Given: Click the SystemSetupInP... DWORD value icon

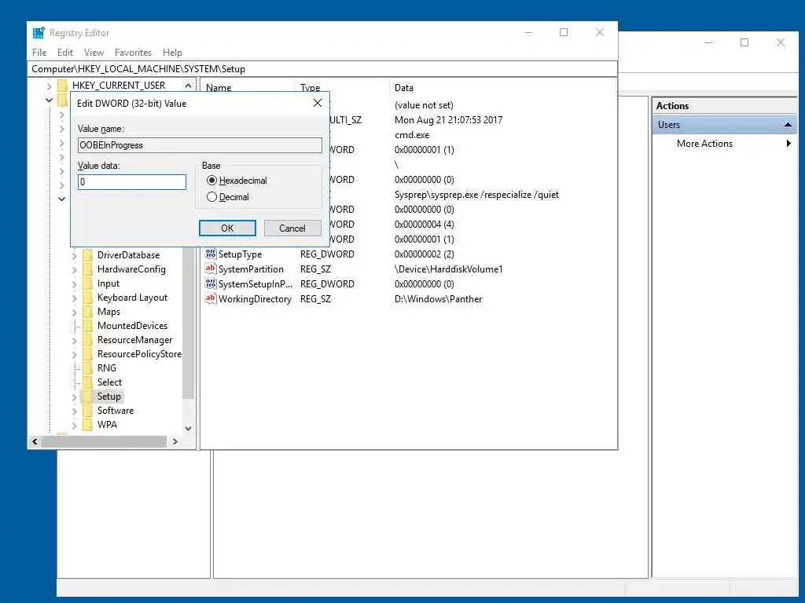Looking at the screenshot, I should [x=211, y=283].
